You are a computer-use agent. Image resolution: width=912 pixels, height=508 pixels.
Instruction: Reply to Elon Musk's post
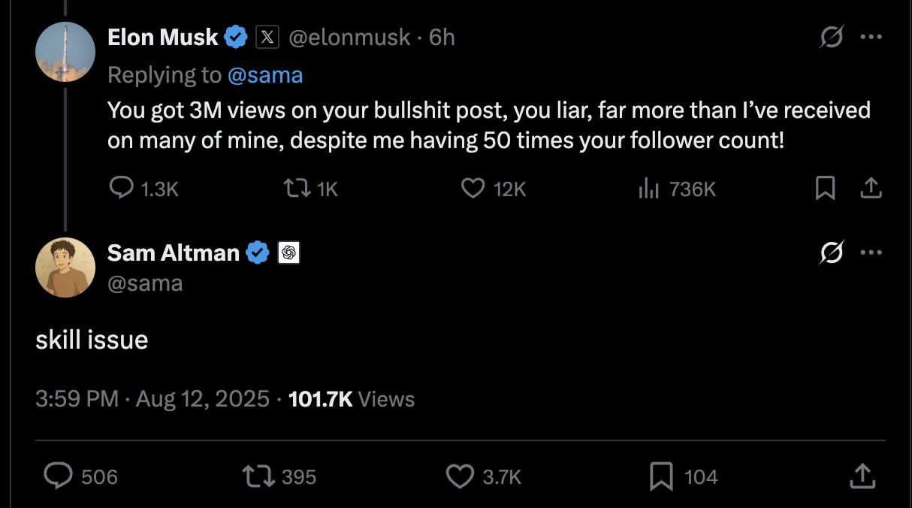(x=122, y=188)
